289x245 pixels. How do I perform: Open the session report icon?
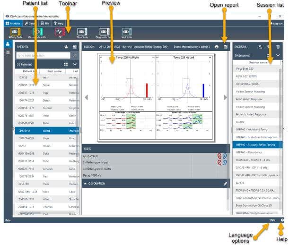[x=226, y=47]
